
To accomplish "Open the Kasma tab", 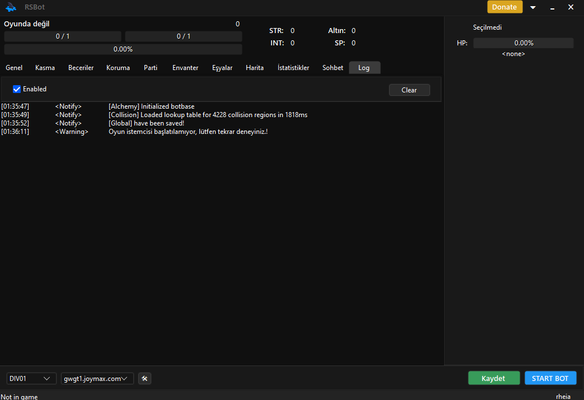I will (45, 67).
